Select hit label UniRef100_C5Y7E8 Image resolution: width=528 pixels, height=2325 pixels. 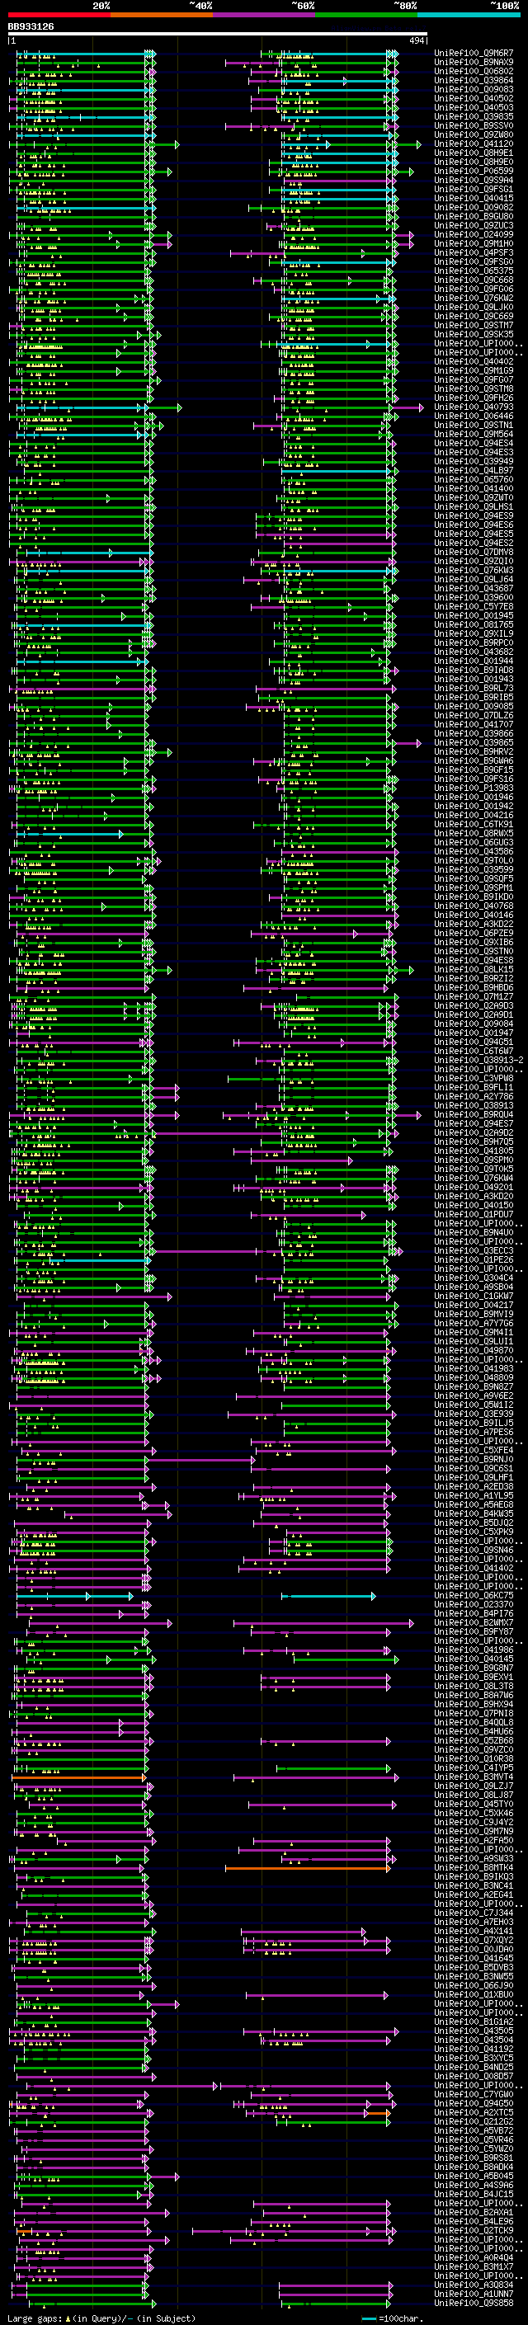coord(474,606)
